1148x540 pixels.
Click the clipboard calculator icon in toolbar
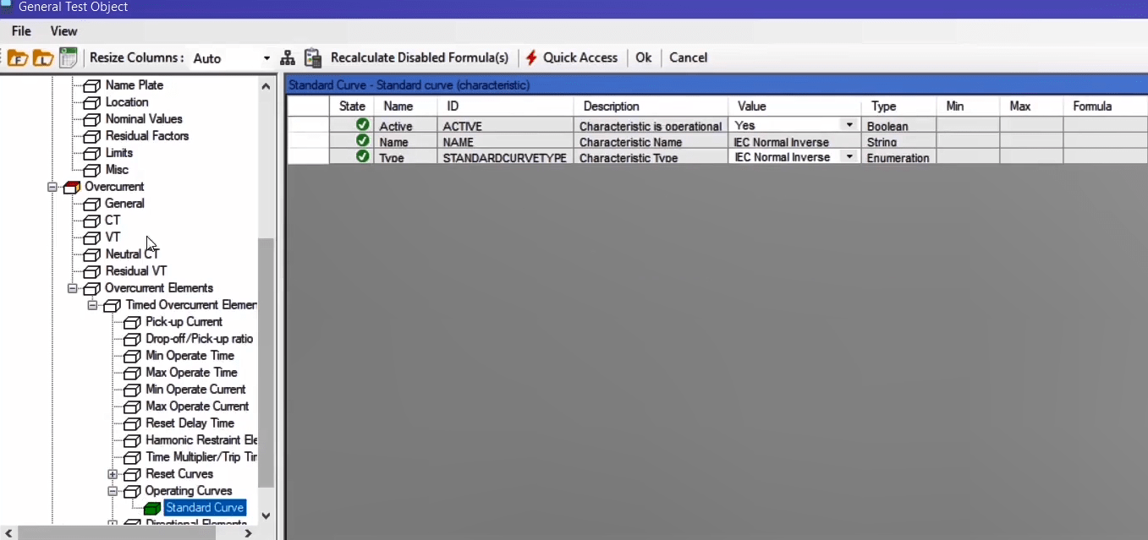(313, 58)
